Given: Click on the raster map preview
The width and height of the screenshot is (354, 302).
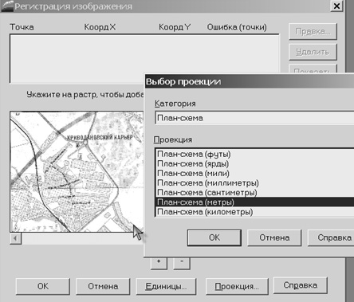Looking at the screenshot, I should point(77,171).
